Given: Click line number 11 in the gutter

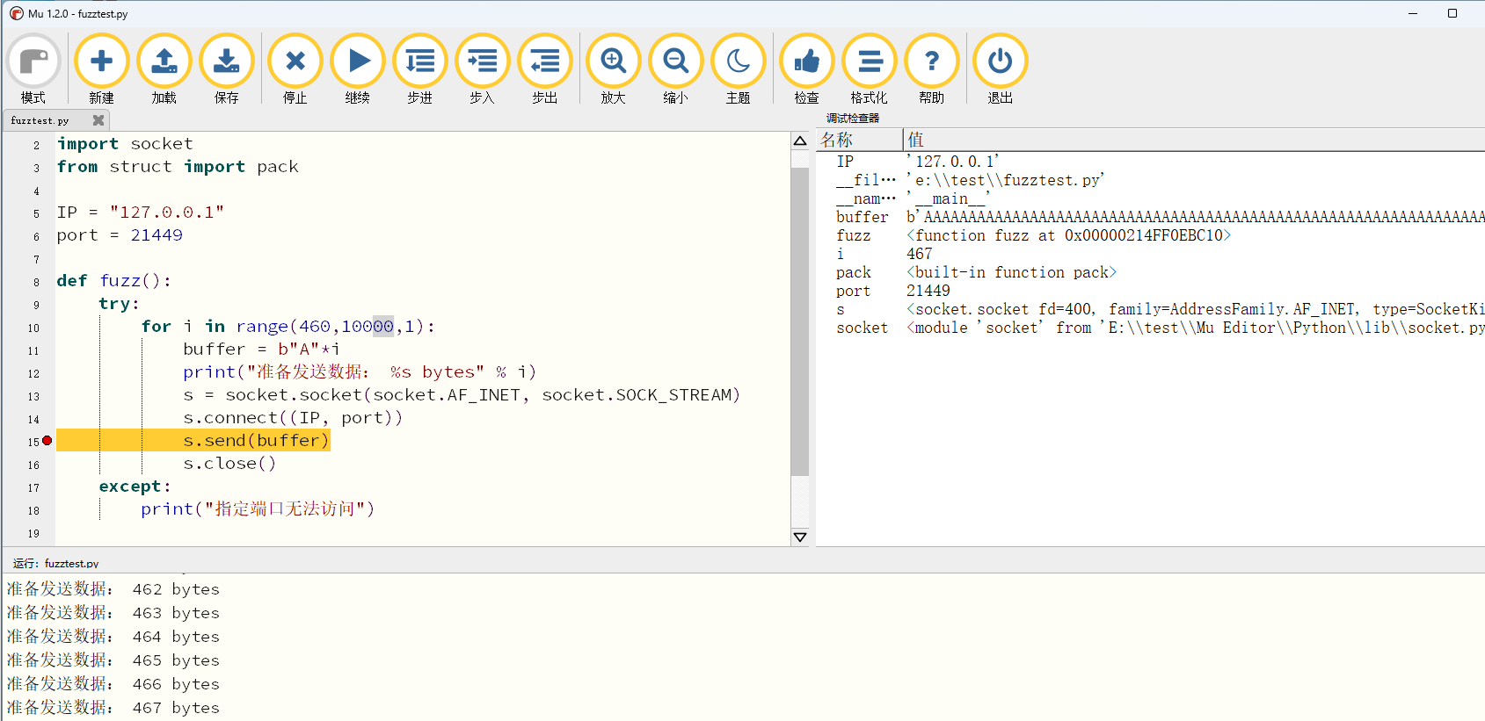Looking at the screenshot, I should (x=33, y=350).
